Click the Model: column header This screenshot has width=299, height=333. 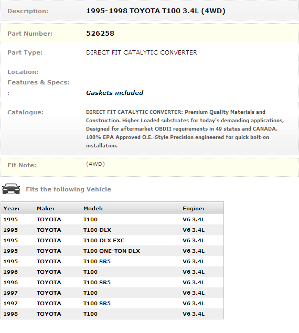pos(93,209)
